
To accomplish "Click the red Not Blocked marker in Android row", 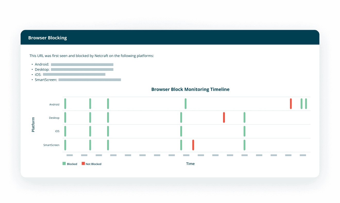I will pyautogui.click(x=291, y=104).
